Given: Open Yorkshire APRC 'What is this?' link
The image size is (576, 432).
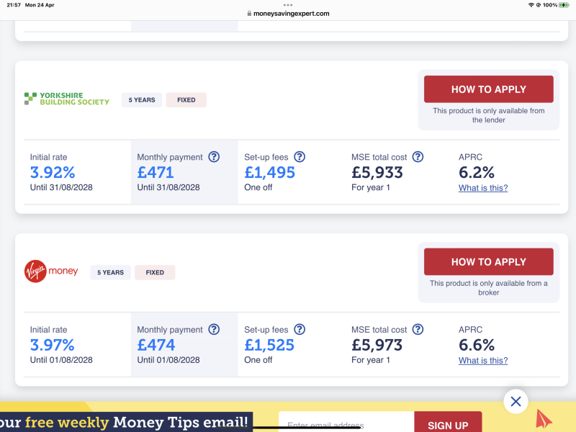Looking at the screenshot, I should (x=483, y=188).
